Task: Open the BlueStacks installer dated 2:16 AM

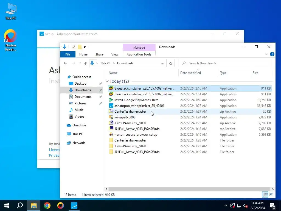Action: tap(190, 88)
